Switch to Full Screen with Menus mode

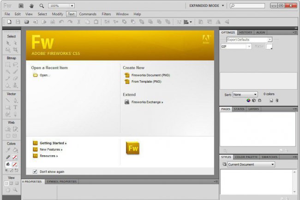(12, 183)
